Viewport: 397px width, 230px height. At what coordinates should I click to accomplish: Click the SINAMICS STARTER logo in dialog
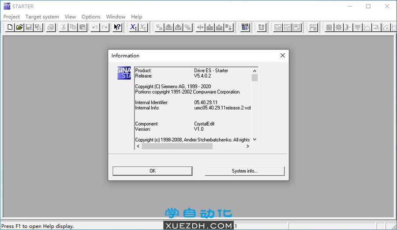click(124, 73)
